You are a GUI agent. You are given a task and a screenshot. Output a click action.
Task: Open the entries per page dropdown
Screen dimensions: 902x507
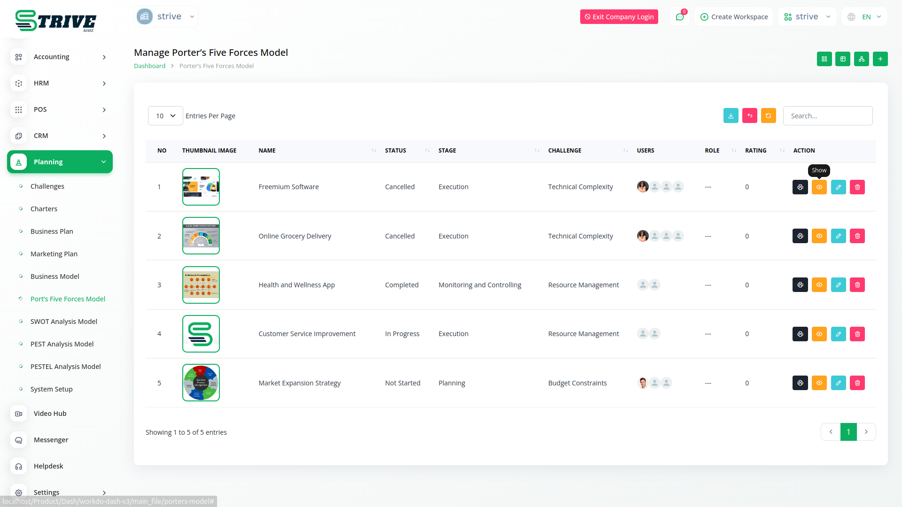point(165,115)
